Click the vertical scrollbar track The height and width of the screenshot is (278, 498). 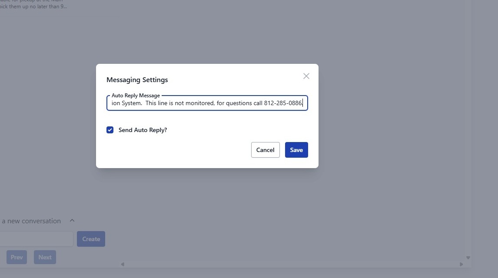[468, 130]
